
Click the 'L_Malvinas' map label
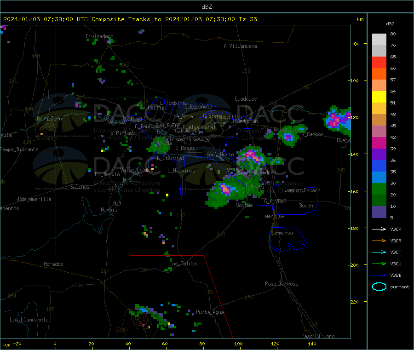(181, 171)
